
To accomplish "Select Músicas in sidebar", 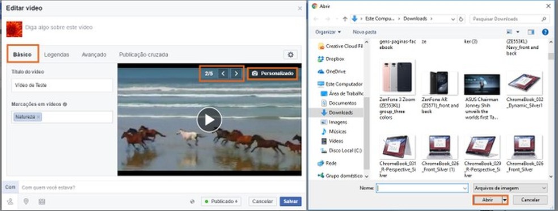I will (333, 132).
